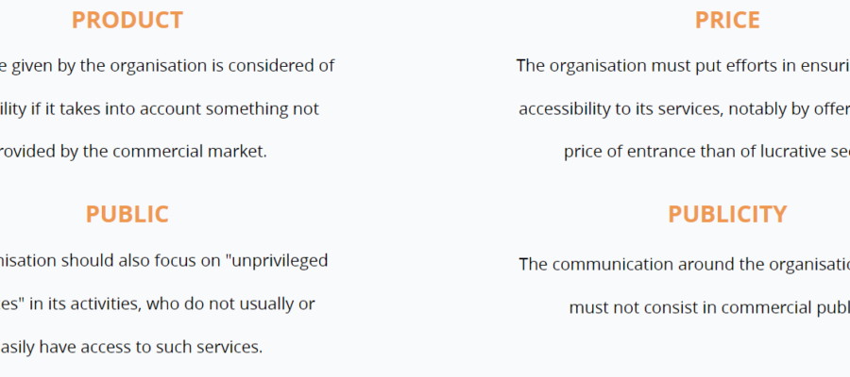Click the PUBLIC heading
850x377 pixels.
(127, 214)
